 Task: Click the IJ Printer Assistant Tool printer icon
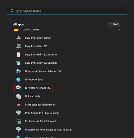click(x=18, y=88)
